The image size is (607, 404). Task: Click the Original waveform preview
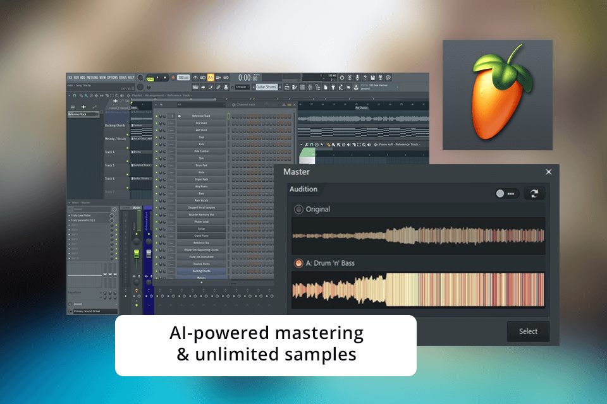418,235
